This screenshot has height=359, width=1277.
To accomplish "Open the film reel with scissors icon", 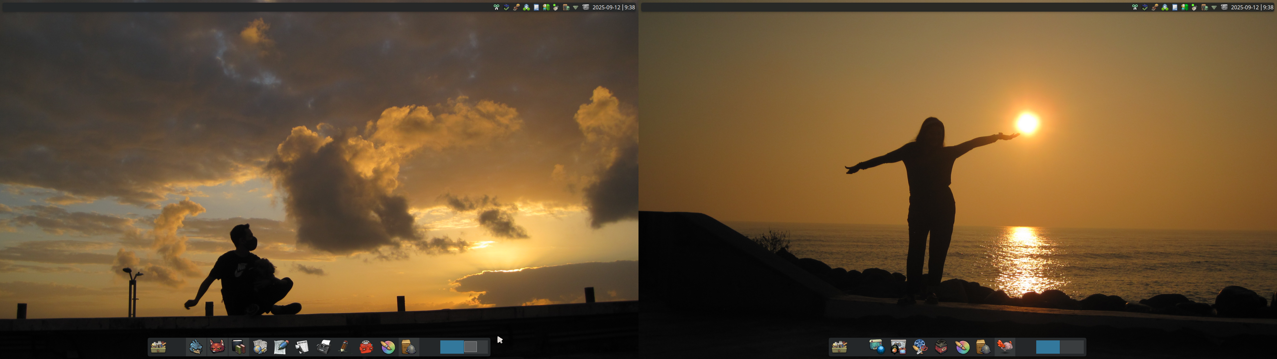I will pos(920,347).
